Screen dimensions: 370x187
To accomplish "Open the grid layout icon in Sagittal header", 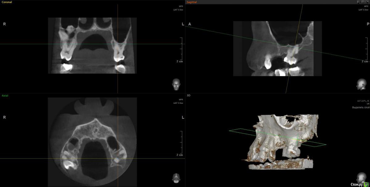I will [x=363, y=2].
